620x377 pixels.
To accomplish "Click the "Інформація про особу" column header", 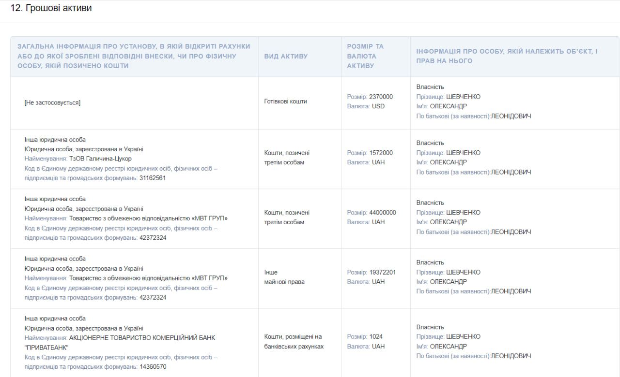I will [507, 56].
